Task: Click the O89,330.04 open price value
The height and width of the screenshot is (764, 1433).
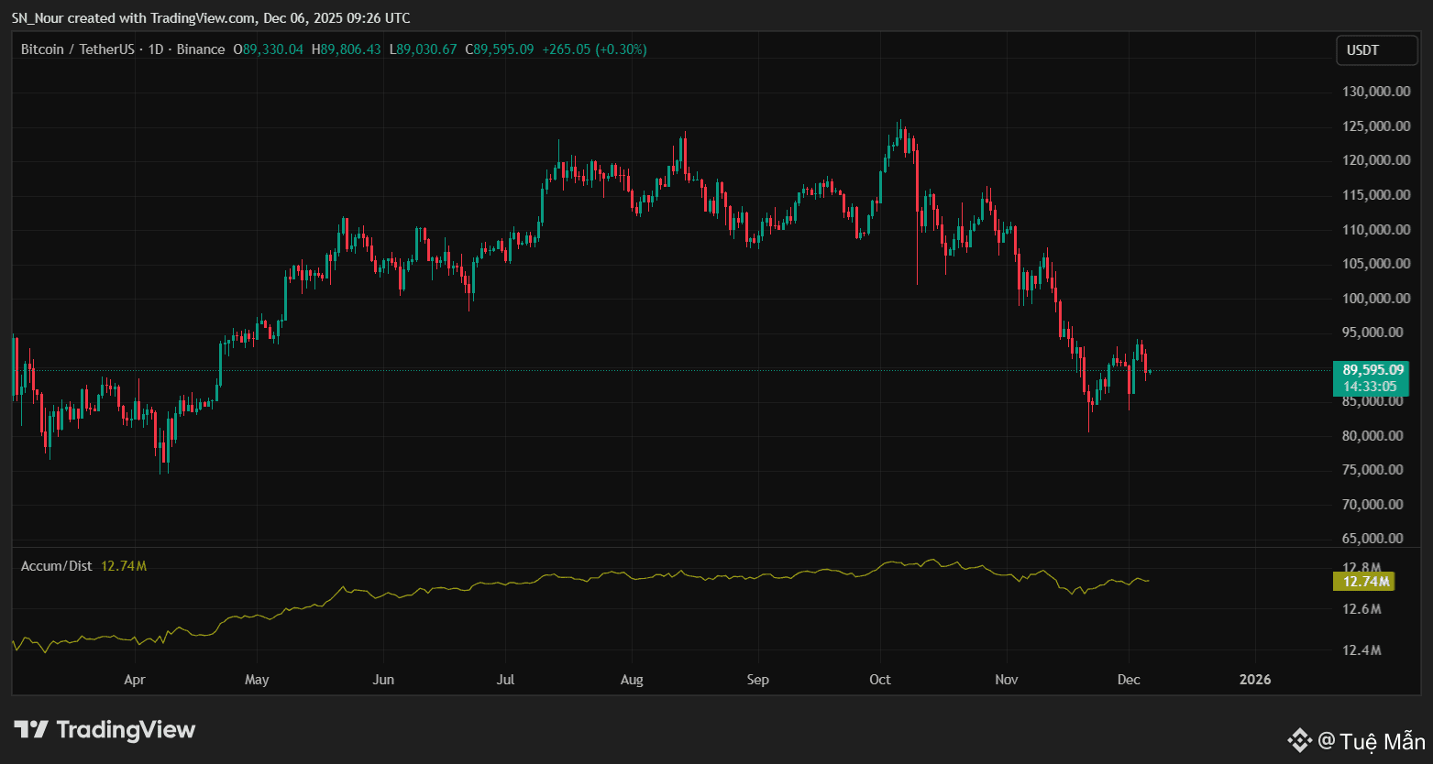Action: 269,49
